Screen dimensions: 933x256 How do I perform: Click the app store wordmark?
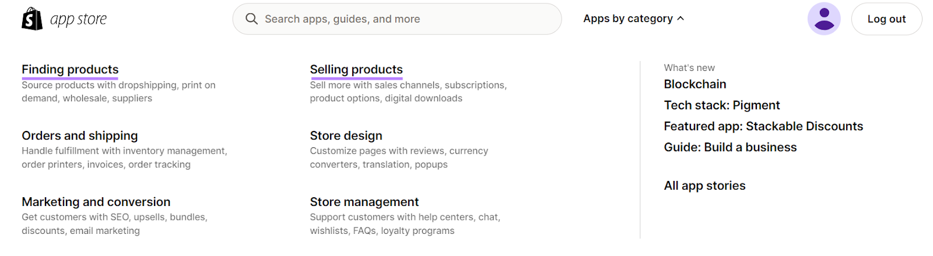coord(79,19)
